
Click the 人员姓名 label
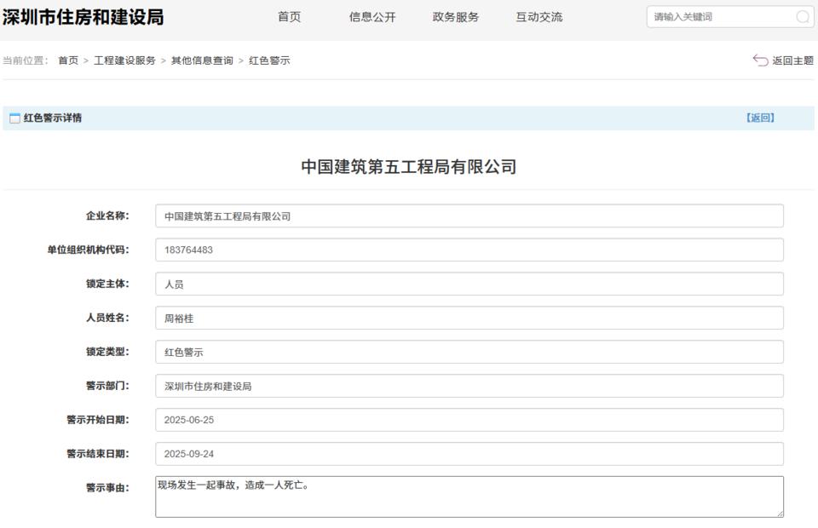tap(107, 318)
